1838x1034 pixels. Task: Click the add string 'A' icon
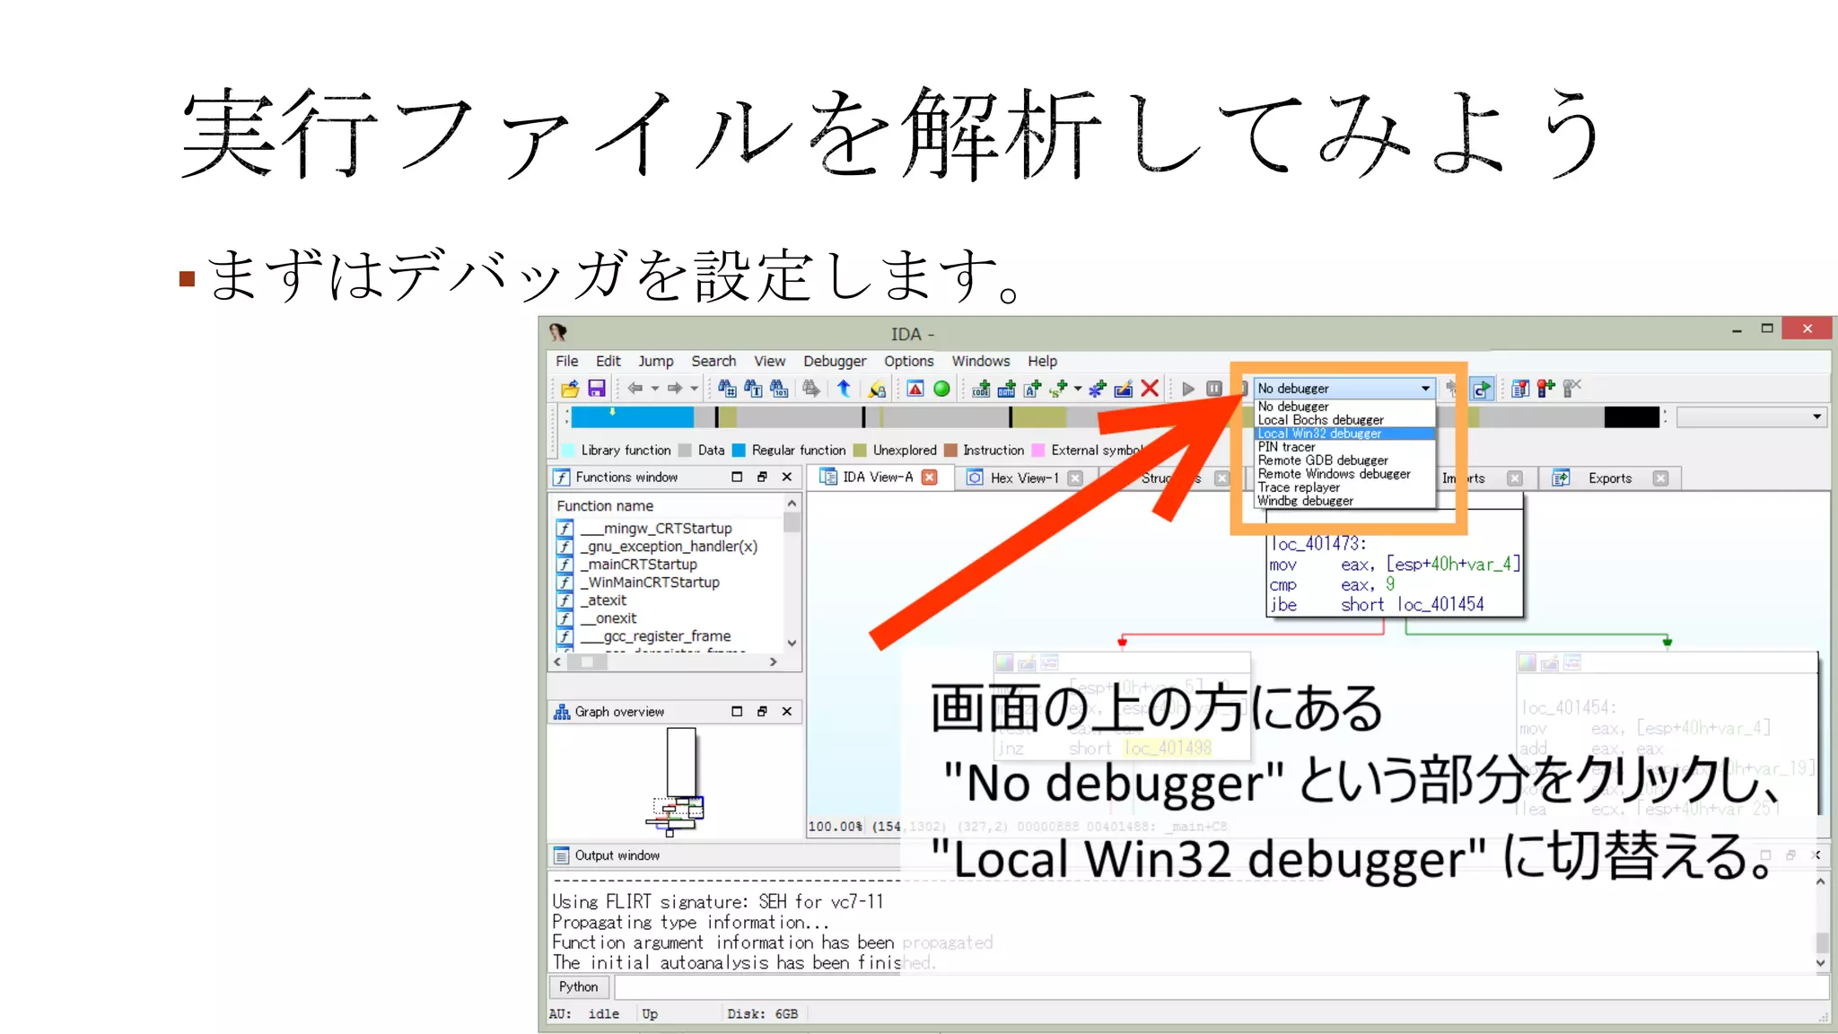(1033, 389)
